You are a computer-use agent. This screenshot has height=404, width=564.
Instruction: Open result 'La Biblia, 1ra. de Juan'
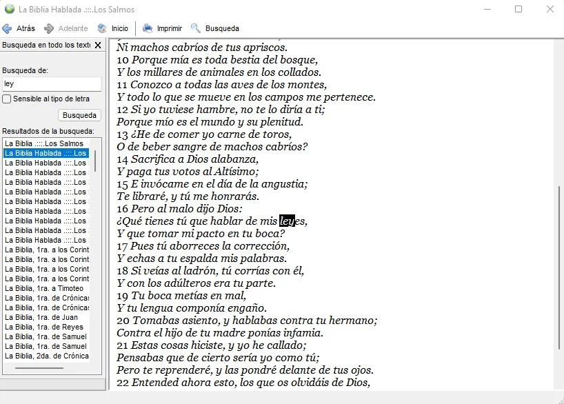click(41, 317)
